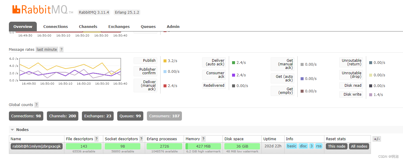Click the 'basic' info tag
Image resolution: width=403 pixels, height=161 pixels.
292,146
